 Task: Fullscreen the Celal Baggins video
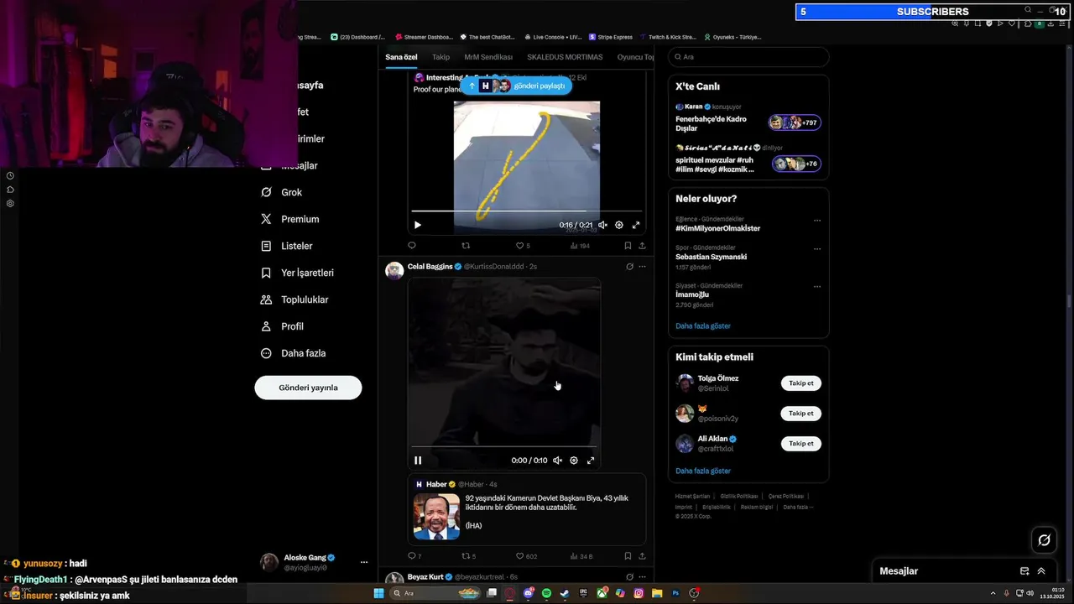[591, 460]
